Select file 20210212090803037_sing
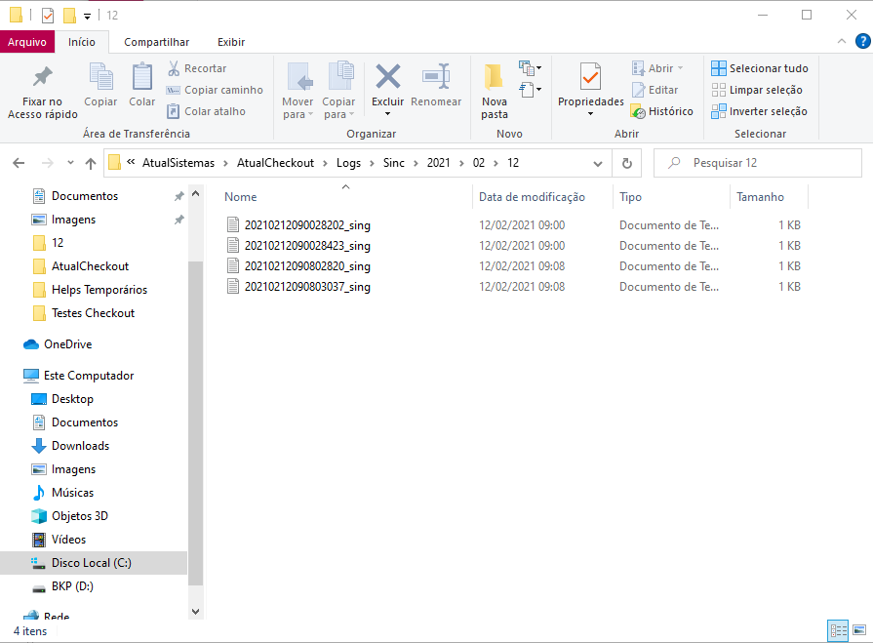 [307, 287]
